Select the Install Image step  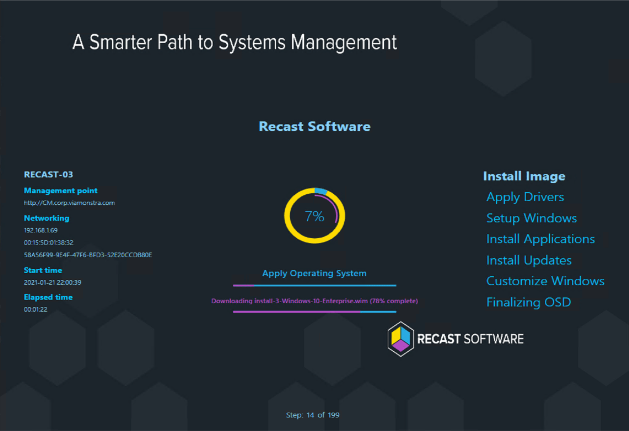coord(524,176)
